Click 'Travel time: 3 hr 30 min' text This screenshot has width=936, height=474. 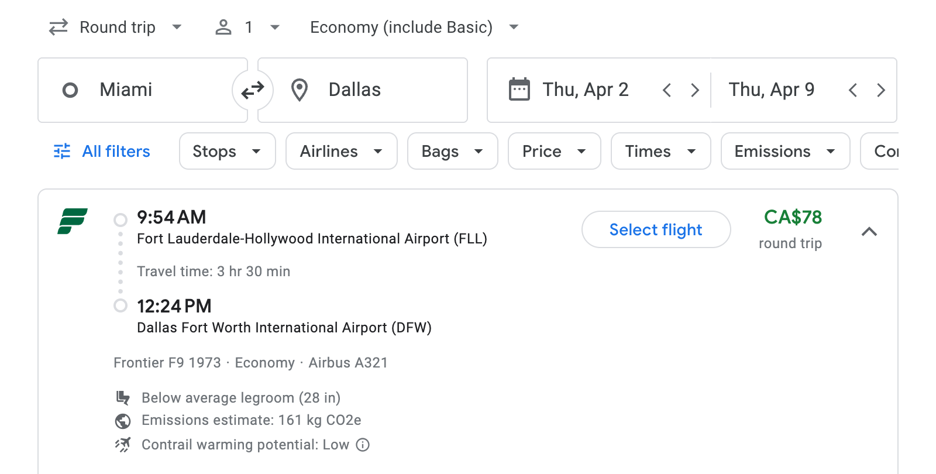[x=214, y=272]
